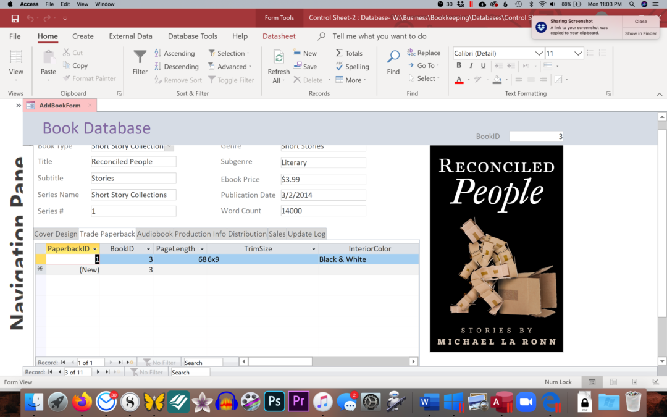Open the External Data tab
667x417 pixels.
130,36
